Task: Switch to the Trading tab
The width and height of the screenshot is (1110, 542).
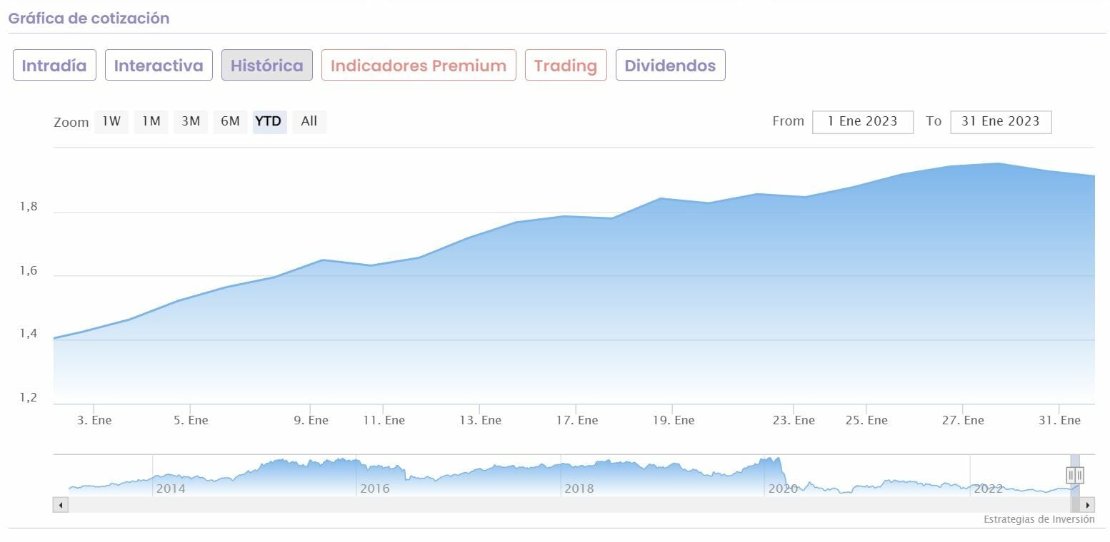Action: tap(565, 66)
